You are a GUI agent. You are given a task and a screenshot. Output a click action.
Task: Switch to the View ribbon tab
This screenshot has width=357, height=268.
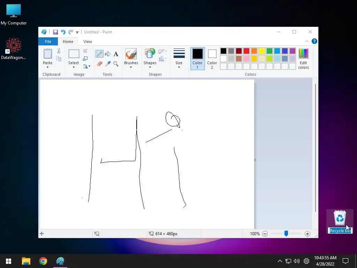pos(88,42)
